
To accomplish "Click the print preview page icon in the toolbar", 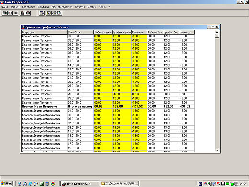I will point(60,13).
